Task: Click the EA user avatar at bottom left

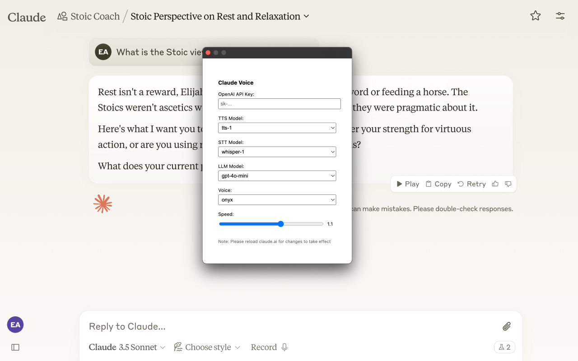Action: [15, 325]
